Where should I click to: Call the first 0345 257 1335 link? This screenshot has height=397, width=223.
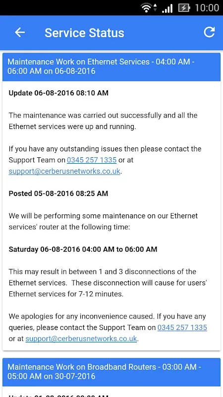(x=92, y=160)
